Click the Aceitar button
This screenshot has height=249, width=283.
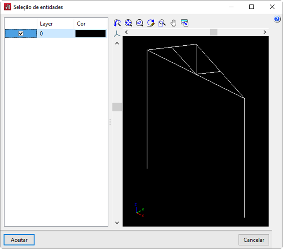click(x=19, y=240)
